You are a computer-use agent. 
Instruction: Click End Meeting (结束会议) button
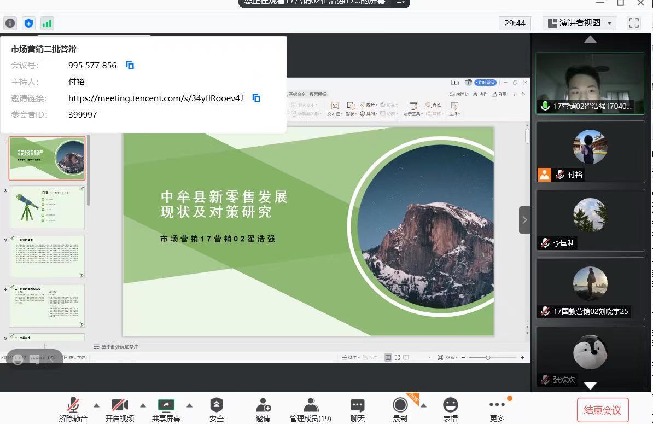603,410
